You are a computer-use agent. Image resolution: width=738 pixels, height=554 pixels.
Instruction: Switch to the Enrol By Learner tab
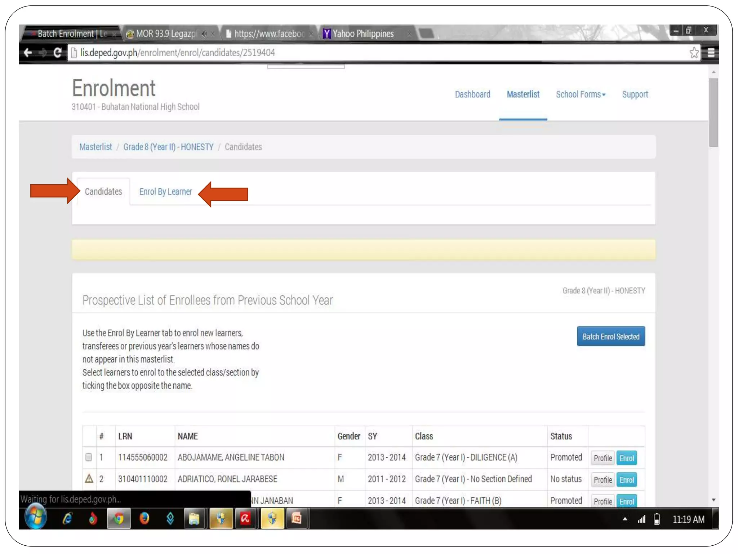click(165, 192)
